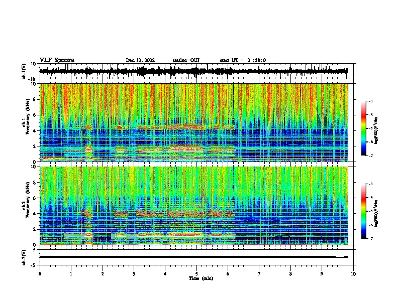This screenshot has height=307, width=398.
Task: Click the "station=OUI" label
Action: 186,60
